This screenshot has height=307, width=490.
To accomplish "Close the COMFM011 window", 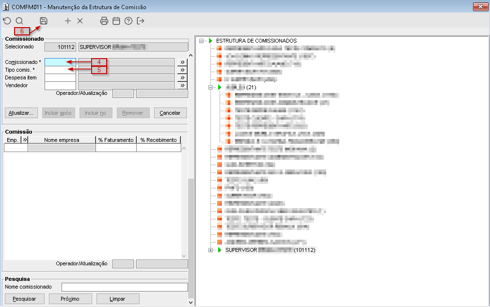I will pyautogui.click(x=480, y=6).
